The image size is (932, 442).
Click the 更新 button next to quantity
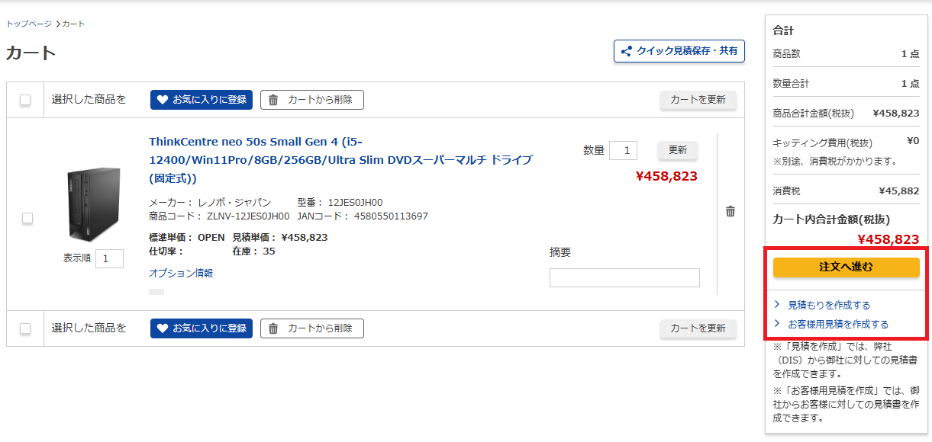[x=677, y=150]
